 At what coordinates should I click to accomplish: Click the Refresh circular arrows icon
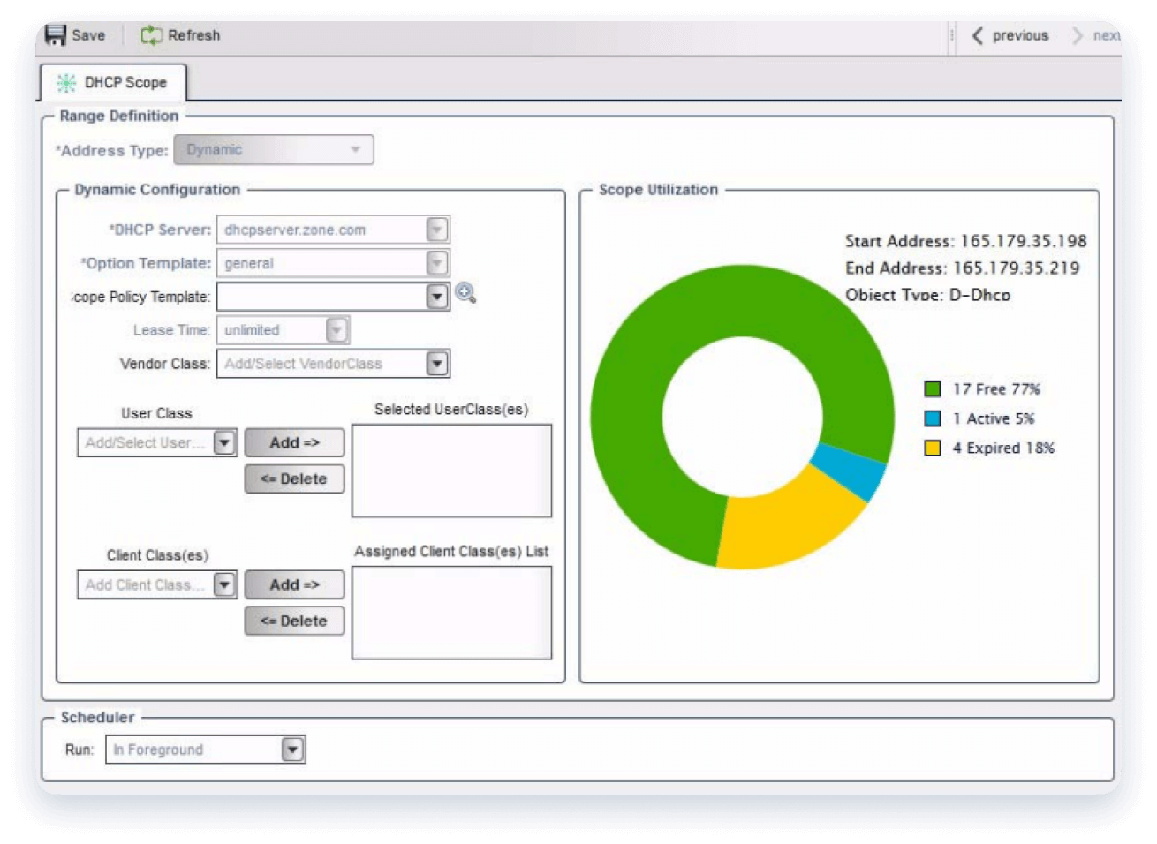150,34
